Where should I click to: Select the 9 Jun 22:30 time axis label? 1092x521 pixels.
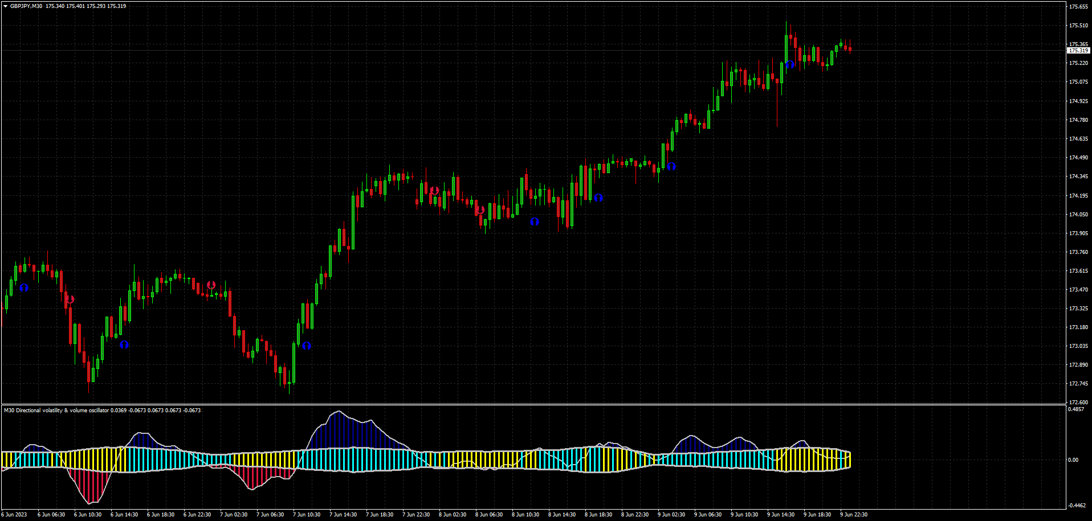tap(854, 515)
